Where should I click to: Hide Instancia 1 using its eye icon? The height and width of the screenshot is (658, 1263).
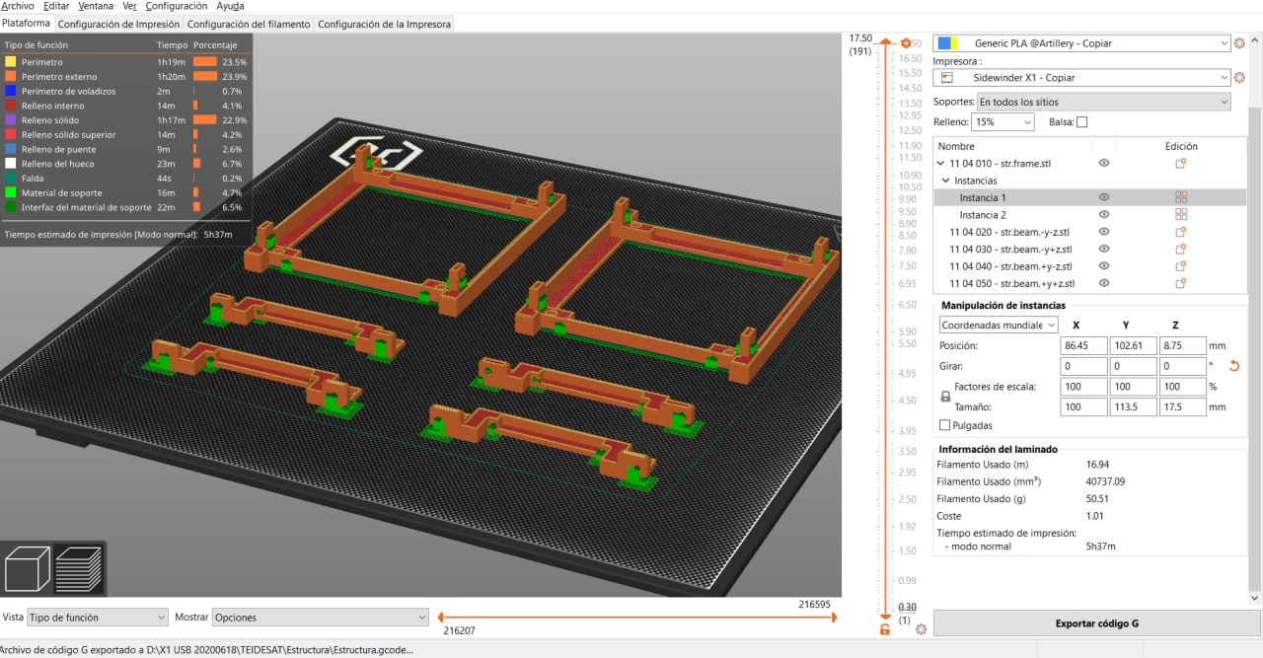pyautogui.click(x=1104, y=197)
